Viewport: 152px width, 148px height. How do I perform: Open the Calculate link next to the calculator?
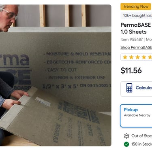coord(144,88)
